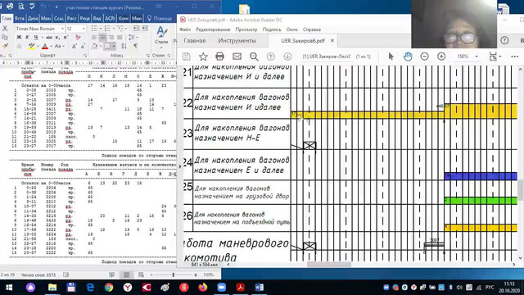This screenshot has width=524, height=295.
Task: Click Decrease Font Size icon
Action: [83, 46]
